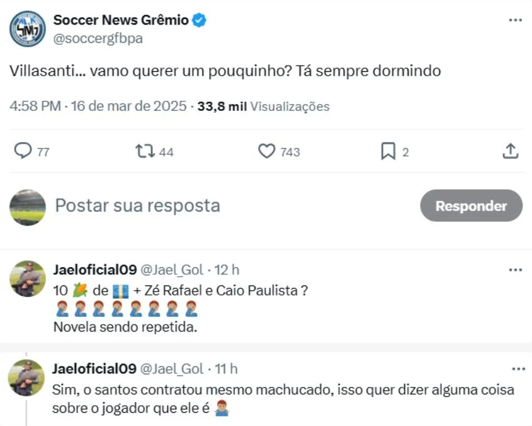Bookmark the Villasanti tweet
Viewport: 532px width, 426px height.
point(388,151)
